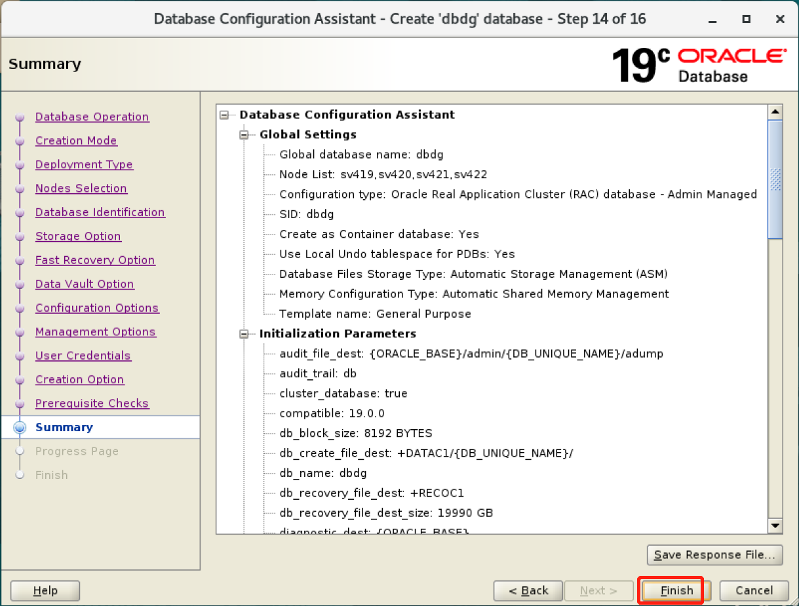This screenshot has height=606, width=799.
Task: Go back to the Prerequisite Checks step
Action: [92, 404]
